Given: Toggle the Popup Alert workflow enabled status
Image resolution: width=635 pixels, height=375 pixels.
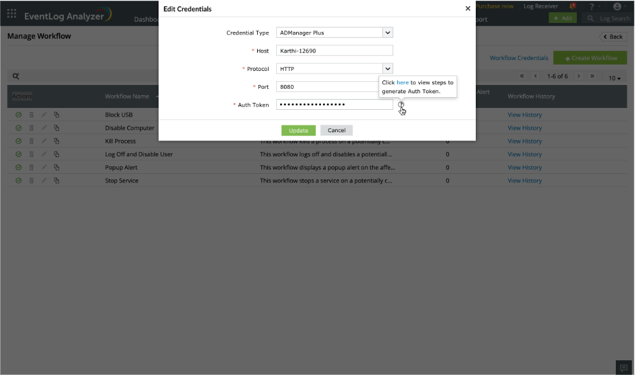Looking at the screenshot, I should (x=18, y=167).
